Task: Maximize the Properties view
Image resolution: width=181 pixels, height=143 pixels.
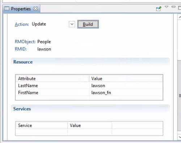Action: pos(180,8)
